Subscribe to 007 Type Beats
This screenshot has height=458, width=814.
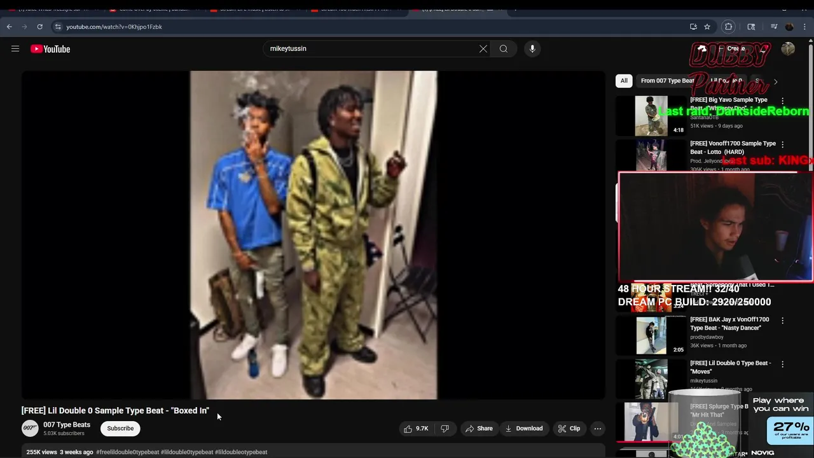tap(120, 429)
